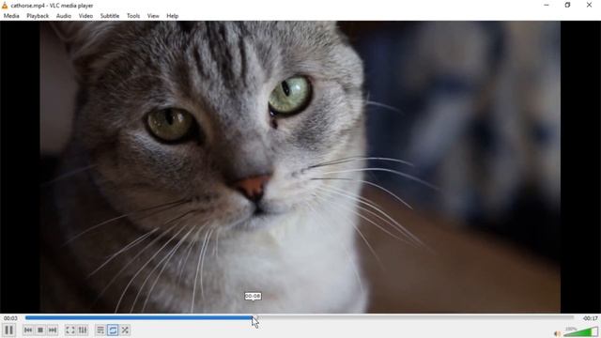Open the Audio menu

click(x=64, y=16)
